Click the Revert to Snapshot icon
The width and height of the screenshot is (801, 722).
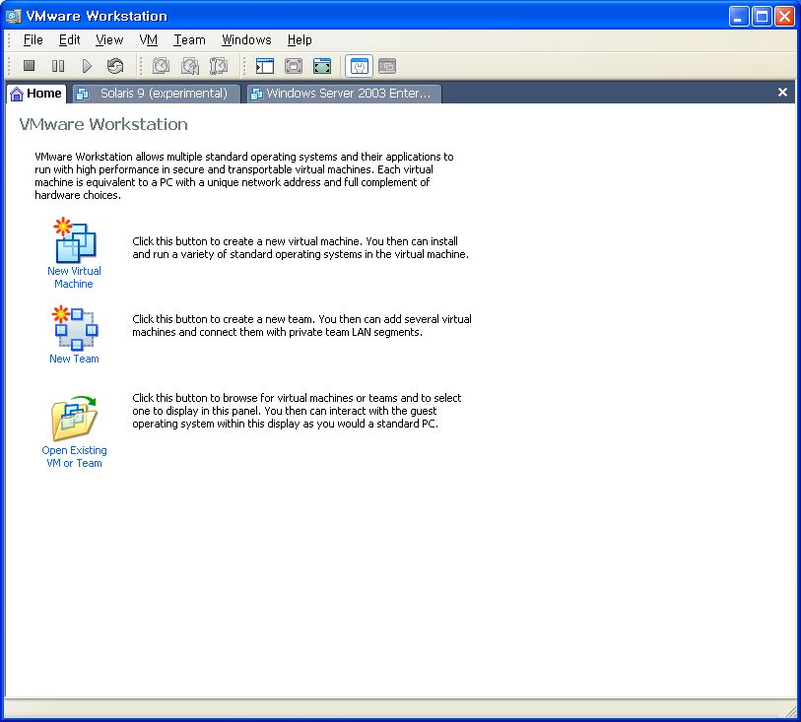pos(190,66)
